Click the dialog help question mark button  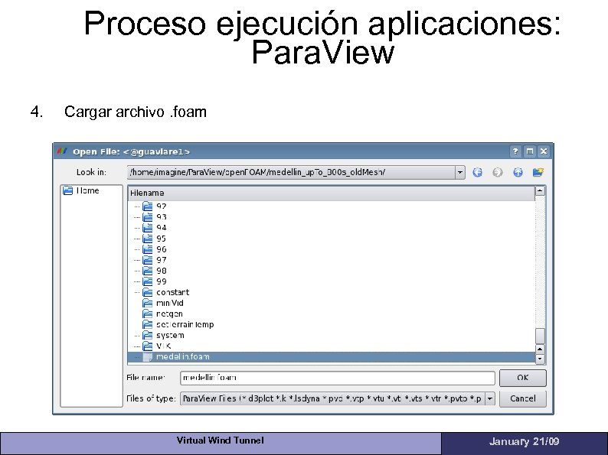pos(515,151)
